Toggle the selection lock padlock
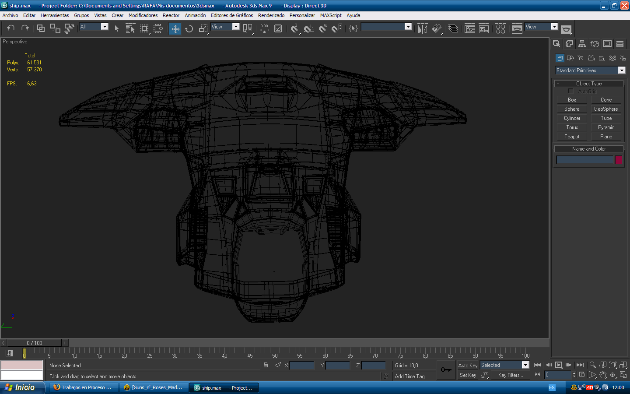630x394 pixels. pyautogui.click(x=266, y=365)
